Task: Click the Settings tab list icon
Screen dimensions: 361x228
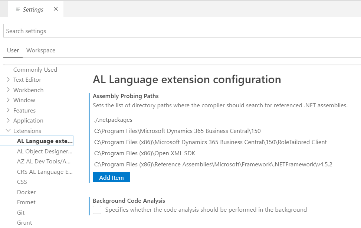Action: tap(18, 9)
